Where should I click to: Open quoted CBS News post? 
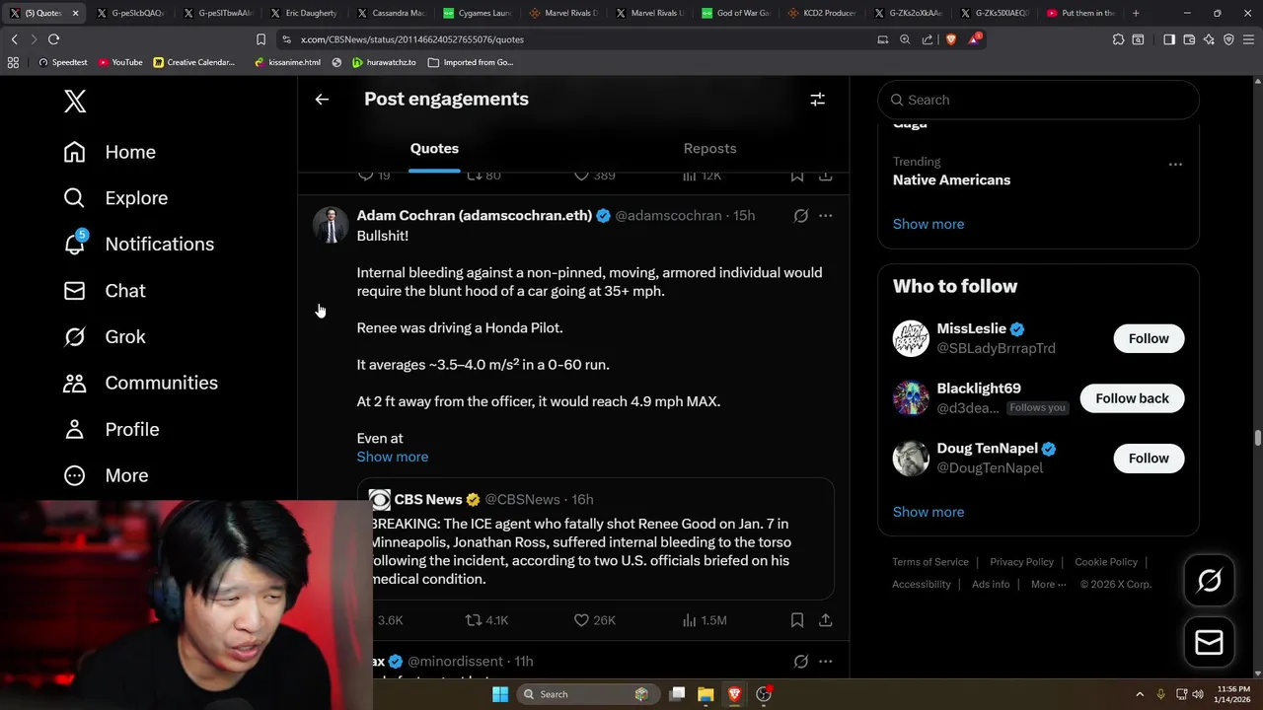coord(596,539)
